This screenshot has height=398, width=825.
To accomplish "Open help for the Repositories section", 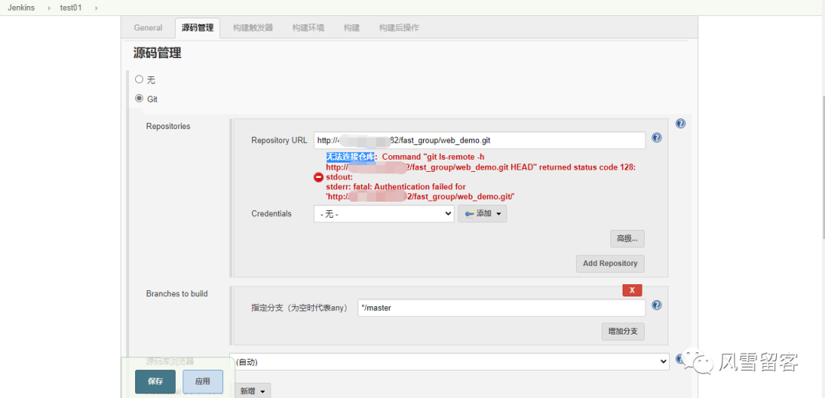I will pyautogui.click(x=681, y=124).
